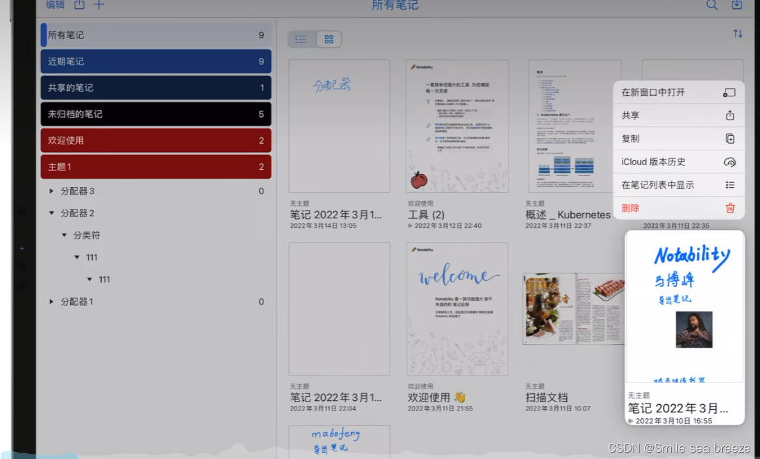Tap date 2022年3月14日 13:05
The width and height of the screenshot is (760, 459).
[323, 225]
